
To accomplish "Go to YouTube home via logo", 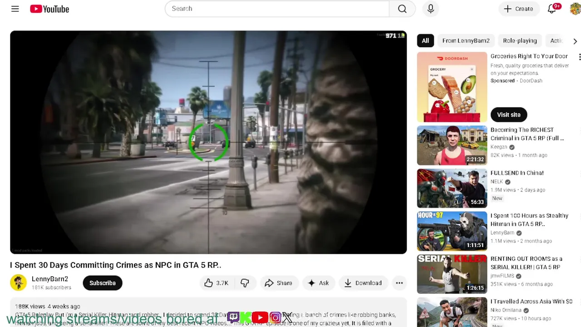I will (x=49, y=9).
